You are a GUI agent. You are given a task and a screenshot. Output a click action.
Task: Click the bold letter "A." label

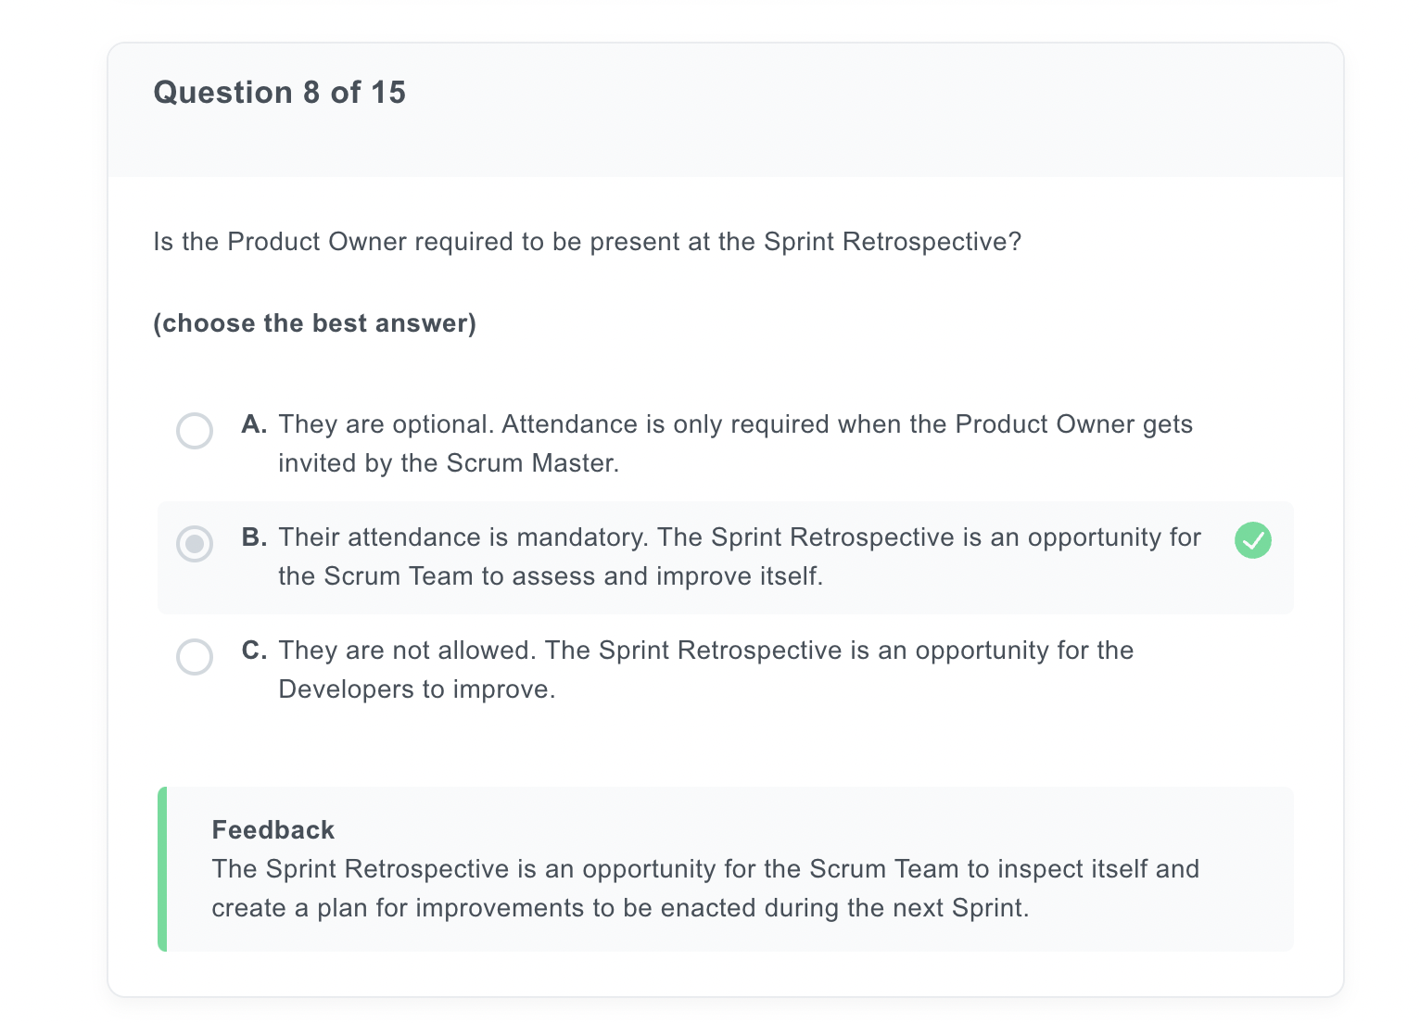[x=254, y=424]
